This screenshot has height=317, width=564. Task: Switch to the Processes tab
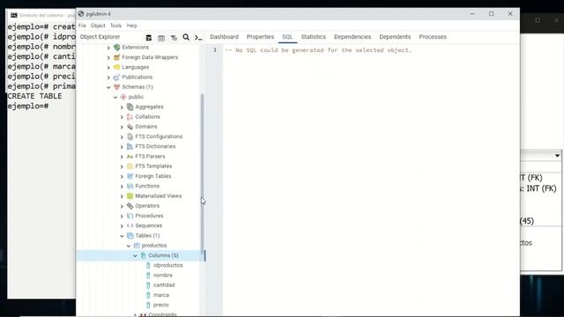pyautogui.click(x=433, y=37)
